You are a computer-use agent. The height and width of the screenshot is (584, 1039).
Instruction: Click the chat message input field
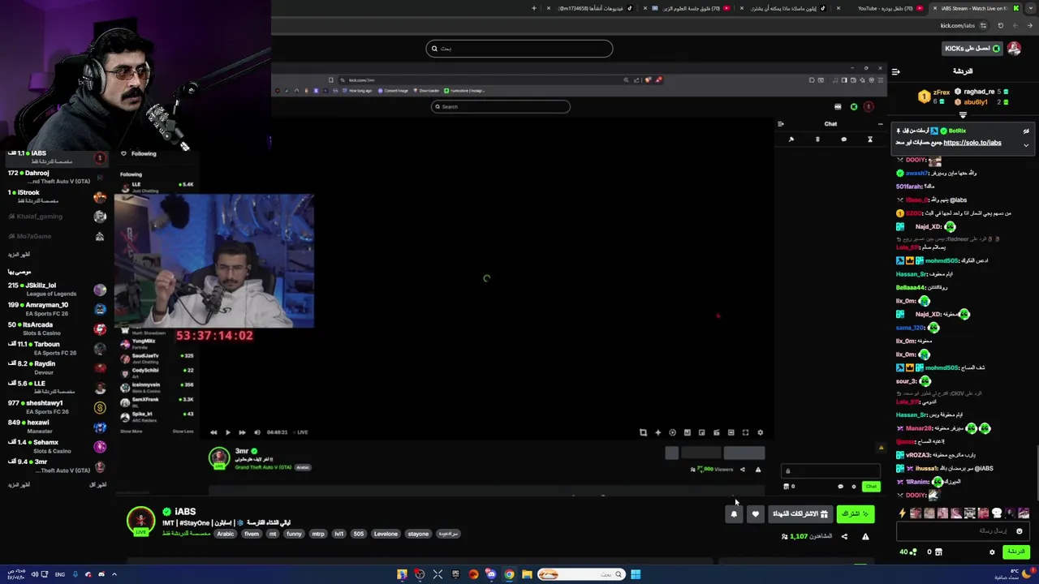pos(963,531)
